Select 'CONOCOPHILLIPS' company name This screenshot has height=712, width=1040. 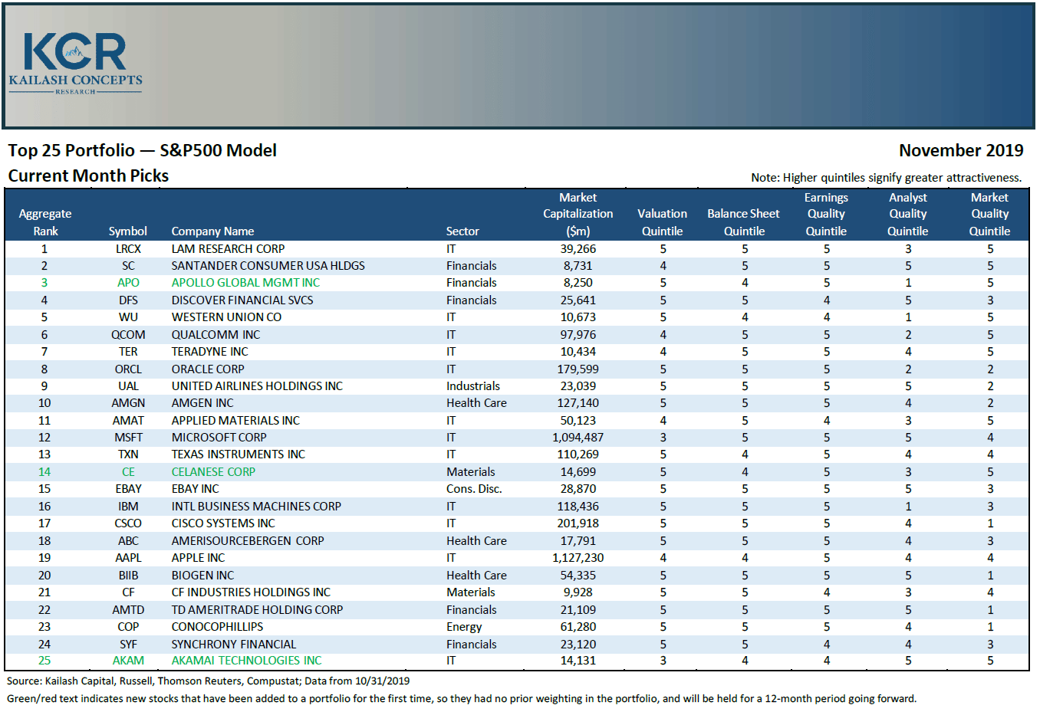[x=217, y=627]
